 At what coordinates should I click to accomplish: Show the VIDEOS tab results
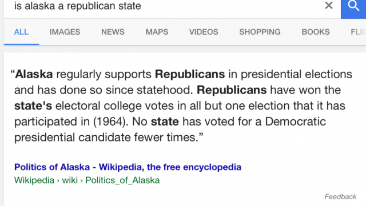tap(204, 32)
